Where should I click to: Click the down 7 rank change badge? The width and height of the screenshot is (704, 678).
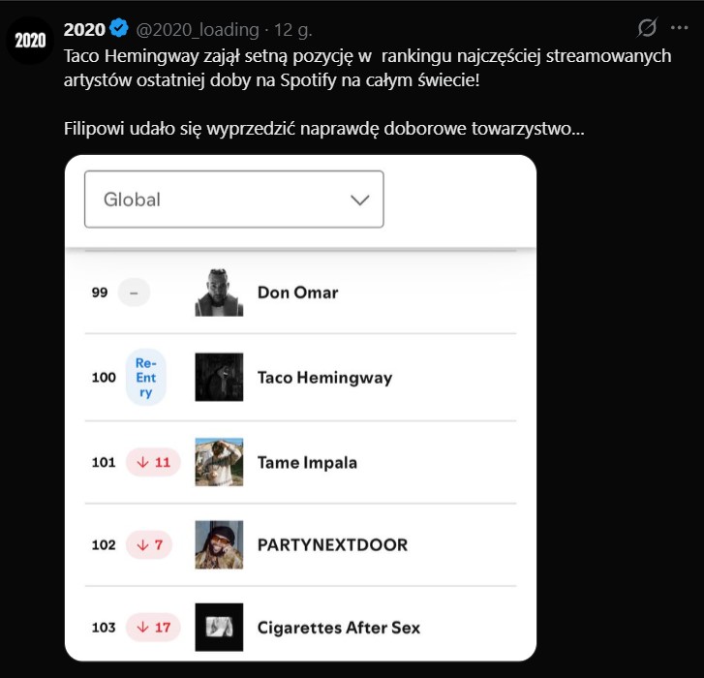click(149, 544)
